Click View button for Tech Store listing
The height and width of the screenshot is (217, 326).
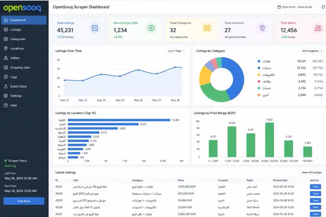315,207
